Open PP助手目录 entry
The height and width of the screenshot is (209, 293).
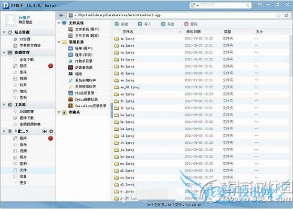pyautogui.click(x=81, y=61)
